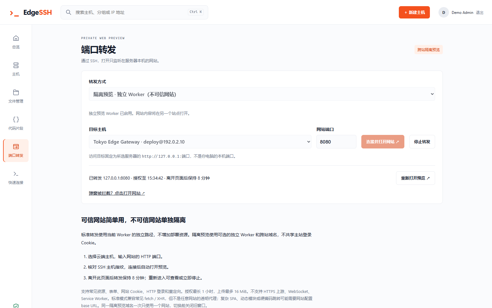Click the 可信网站简单用 section heading
492x308 pixels.
click(x=133, y=220)
